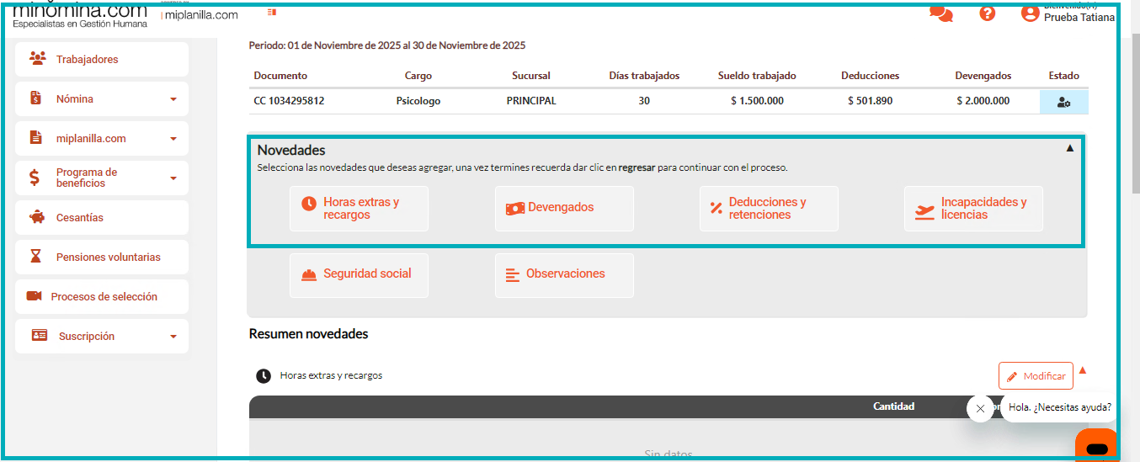
Task: Click the ID card icon for Suscripción
Action: 40,335
